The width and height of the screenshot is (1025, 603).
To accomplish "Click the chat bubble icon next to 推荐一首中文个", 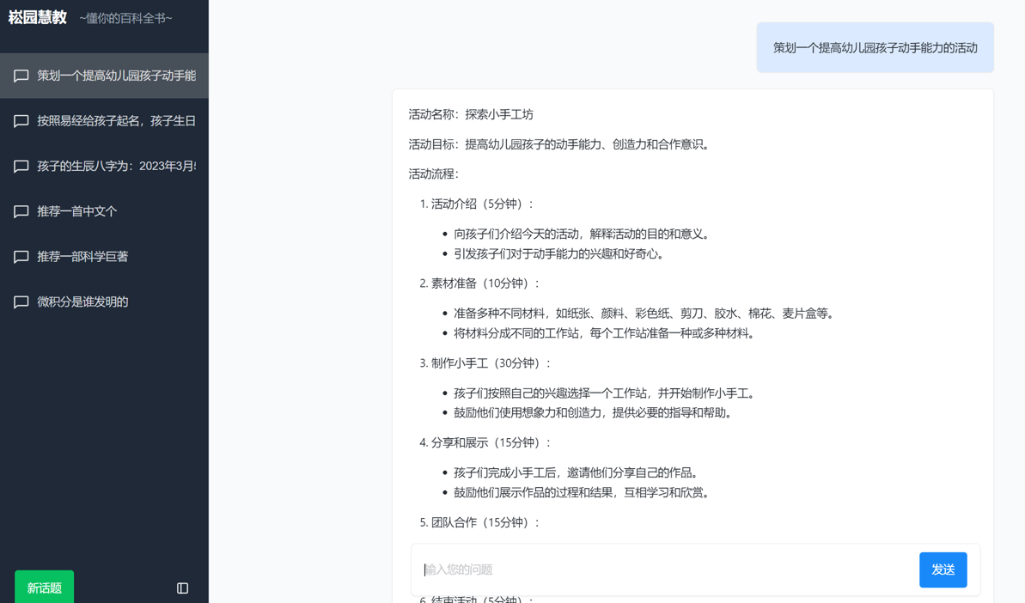I will click(21, 211).
